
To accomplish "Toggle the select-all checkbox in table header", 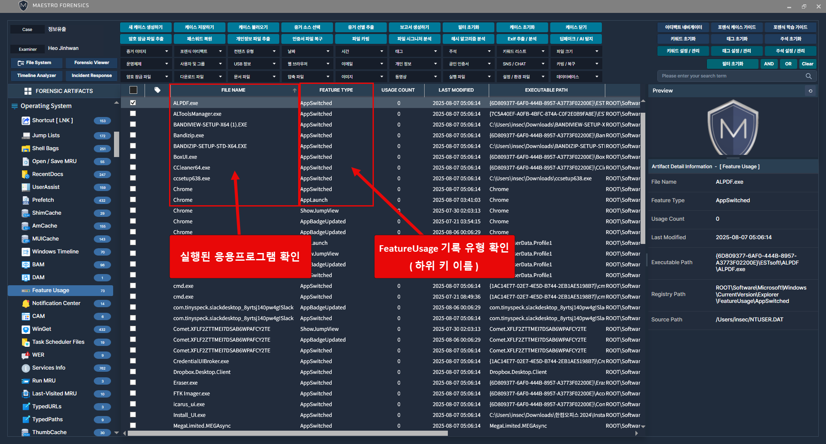I will (133, 90).
